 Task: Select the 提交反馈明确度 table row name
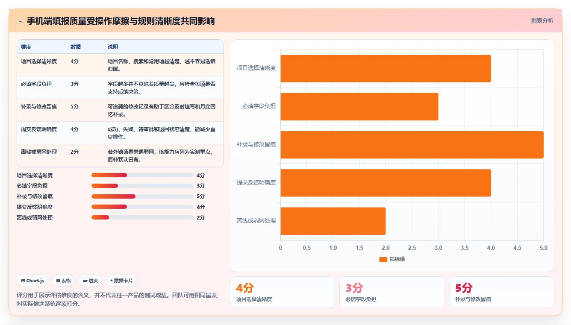coord(39,129)
